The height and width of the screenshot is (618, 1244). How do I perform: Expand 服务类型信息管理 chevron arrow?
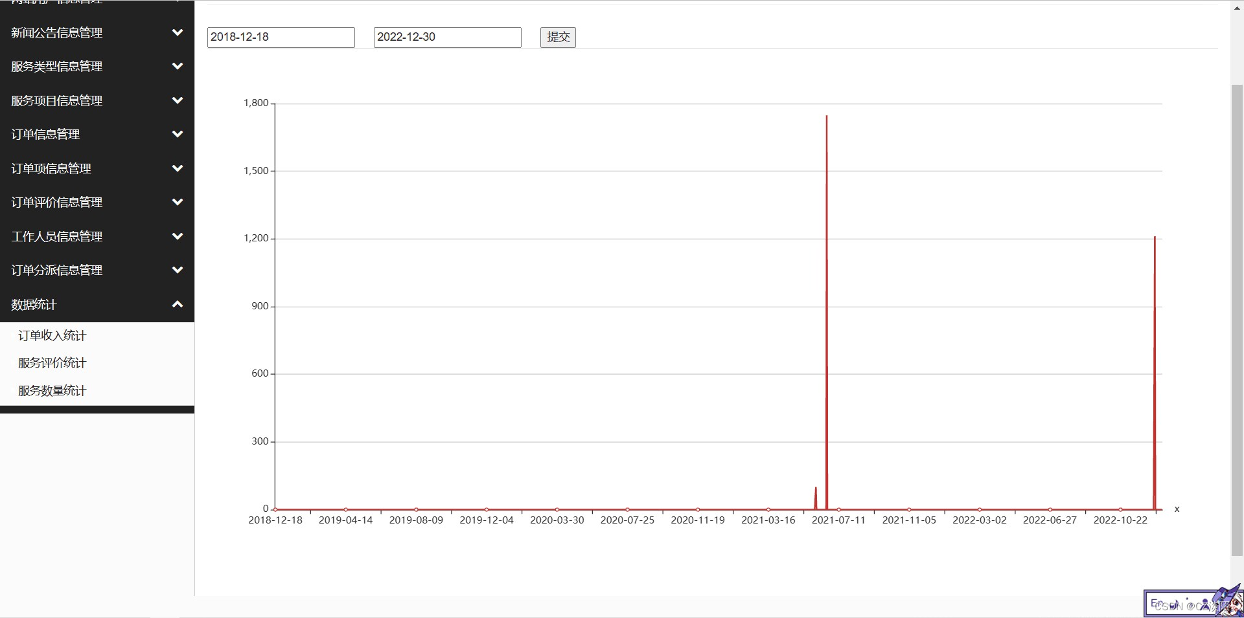click(x=177, y=66)
